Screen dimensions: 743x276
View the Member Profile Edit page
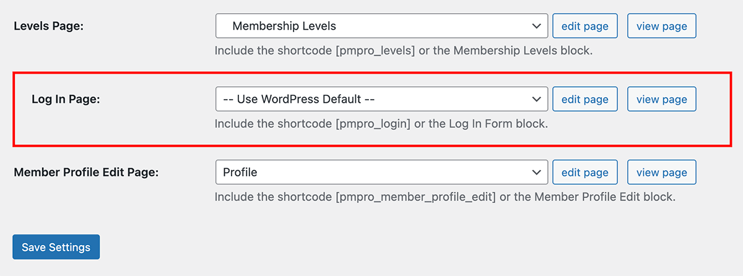(x=661, y=172)
